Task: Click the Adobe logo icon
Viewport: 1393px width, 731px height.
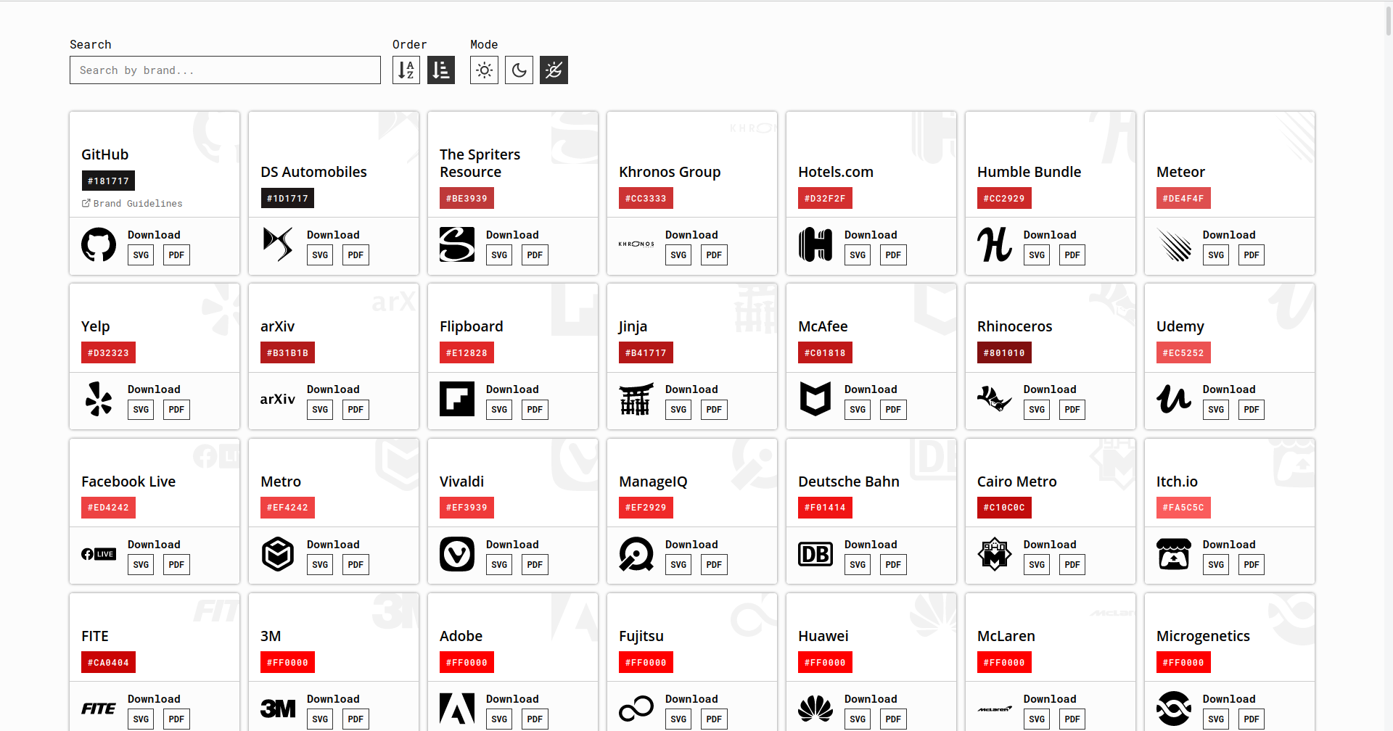Action: pos(457,709)
